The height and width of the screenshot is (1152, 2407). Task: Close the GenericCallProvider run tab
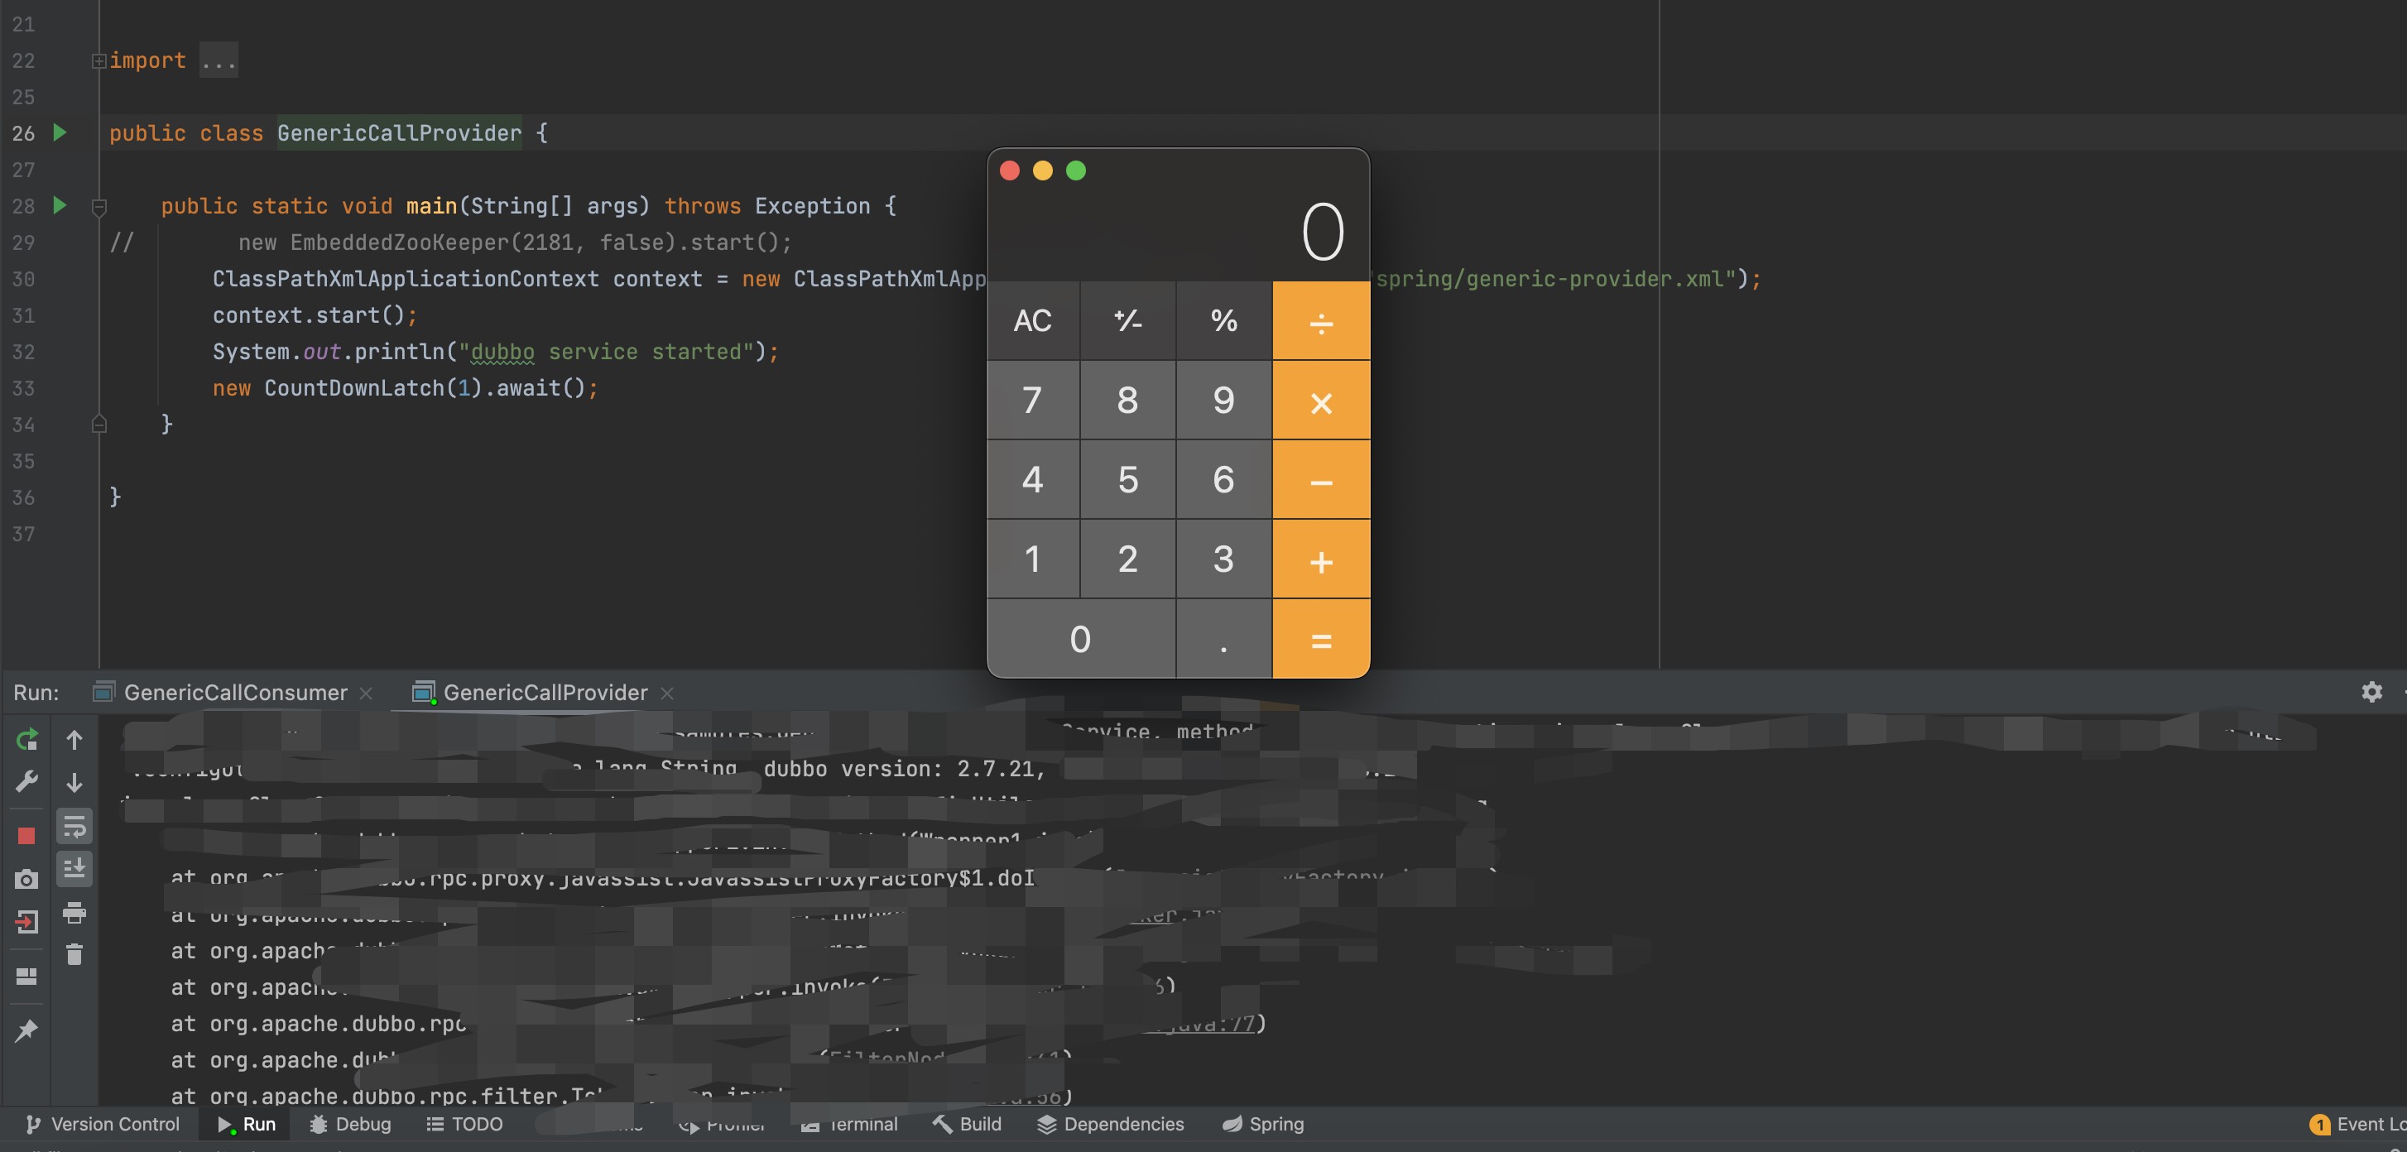point(667,694)
